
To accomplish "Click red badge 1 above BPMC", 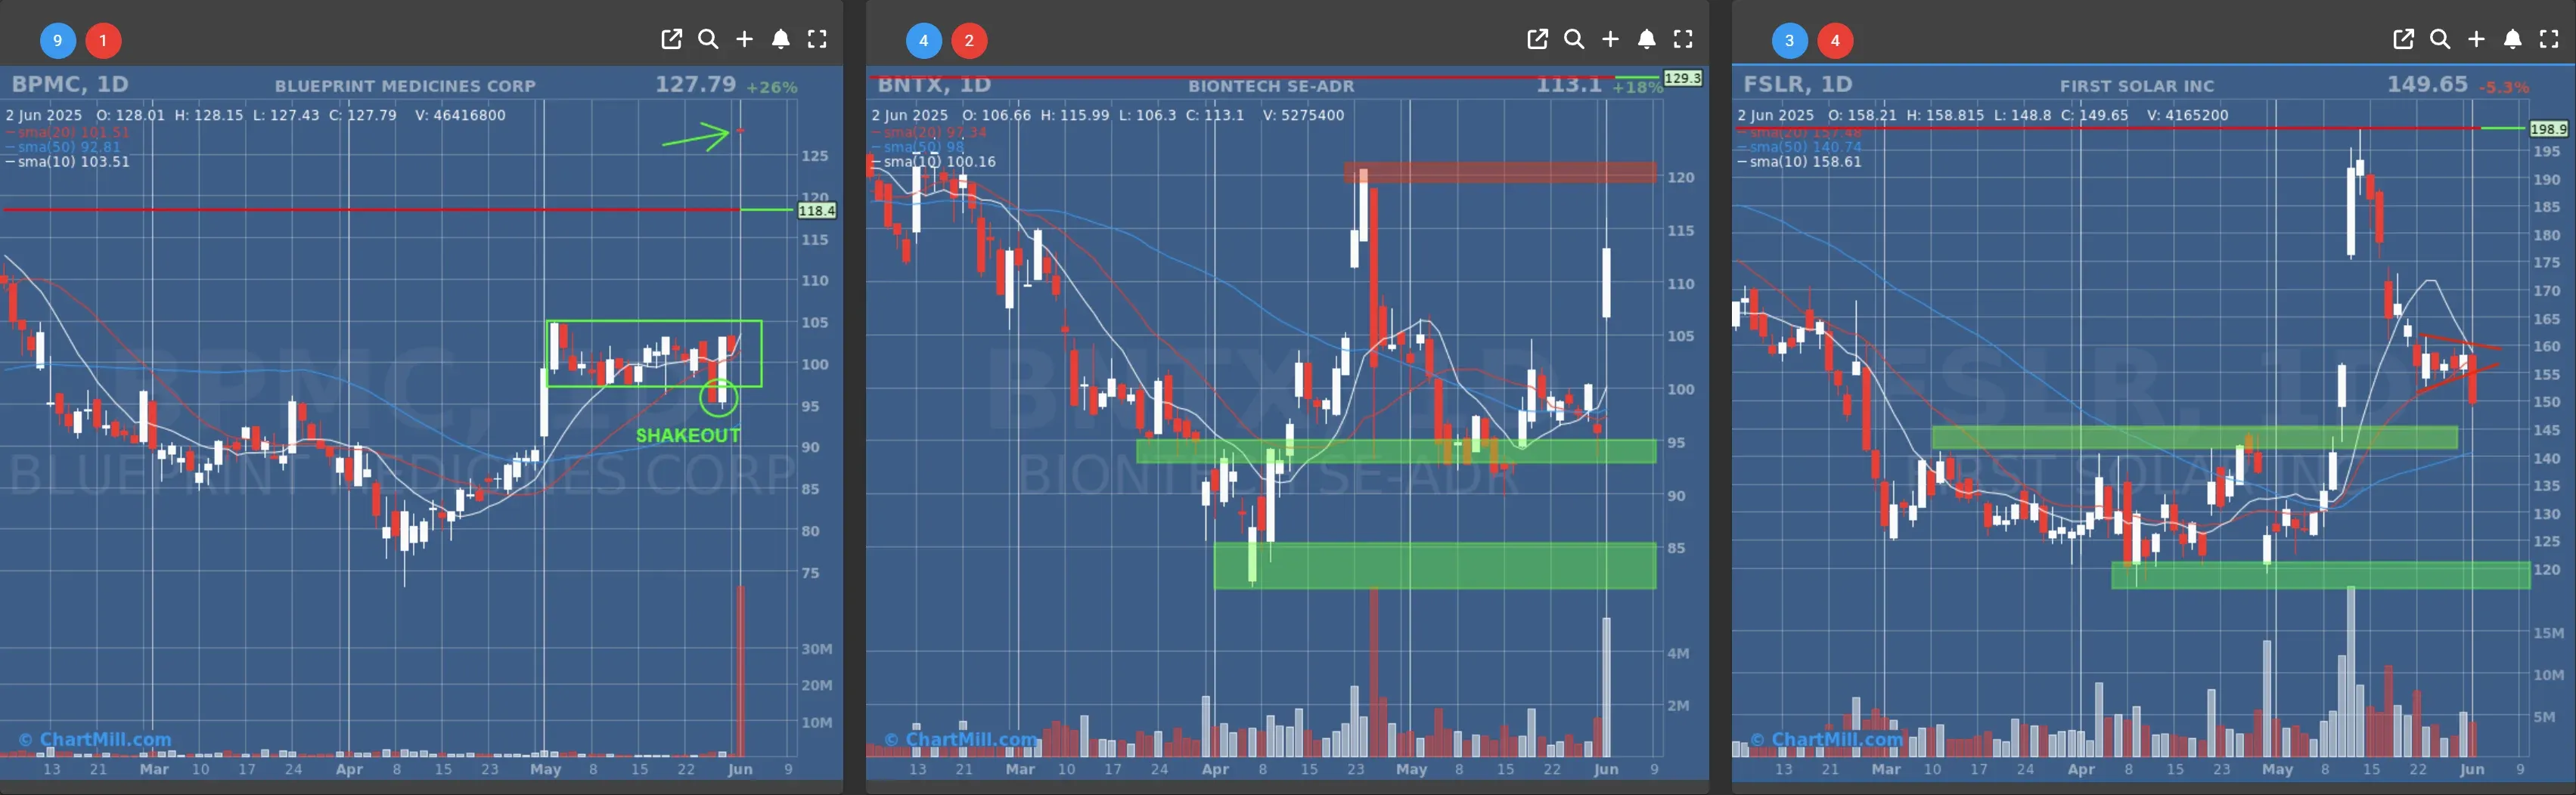I will point(103,41).
